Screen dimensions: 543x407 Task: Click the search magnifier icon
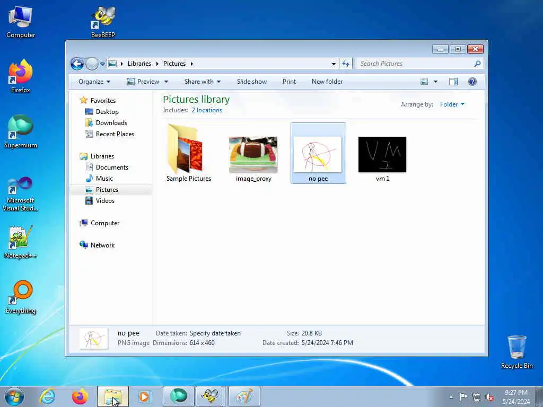478,64
